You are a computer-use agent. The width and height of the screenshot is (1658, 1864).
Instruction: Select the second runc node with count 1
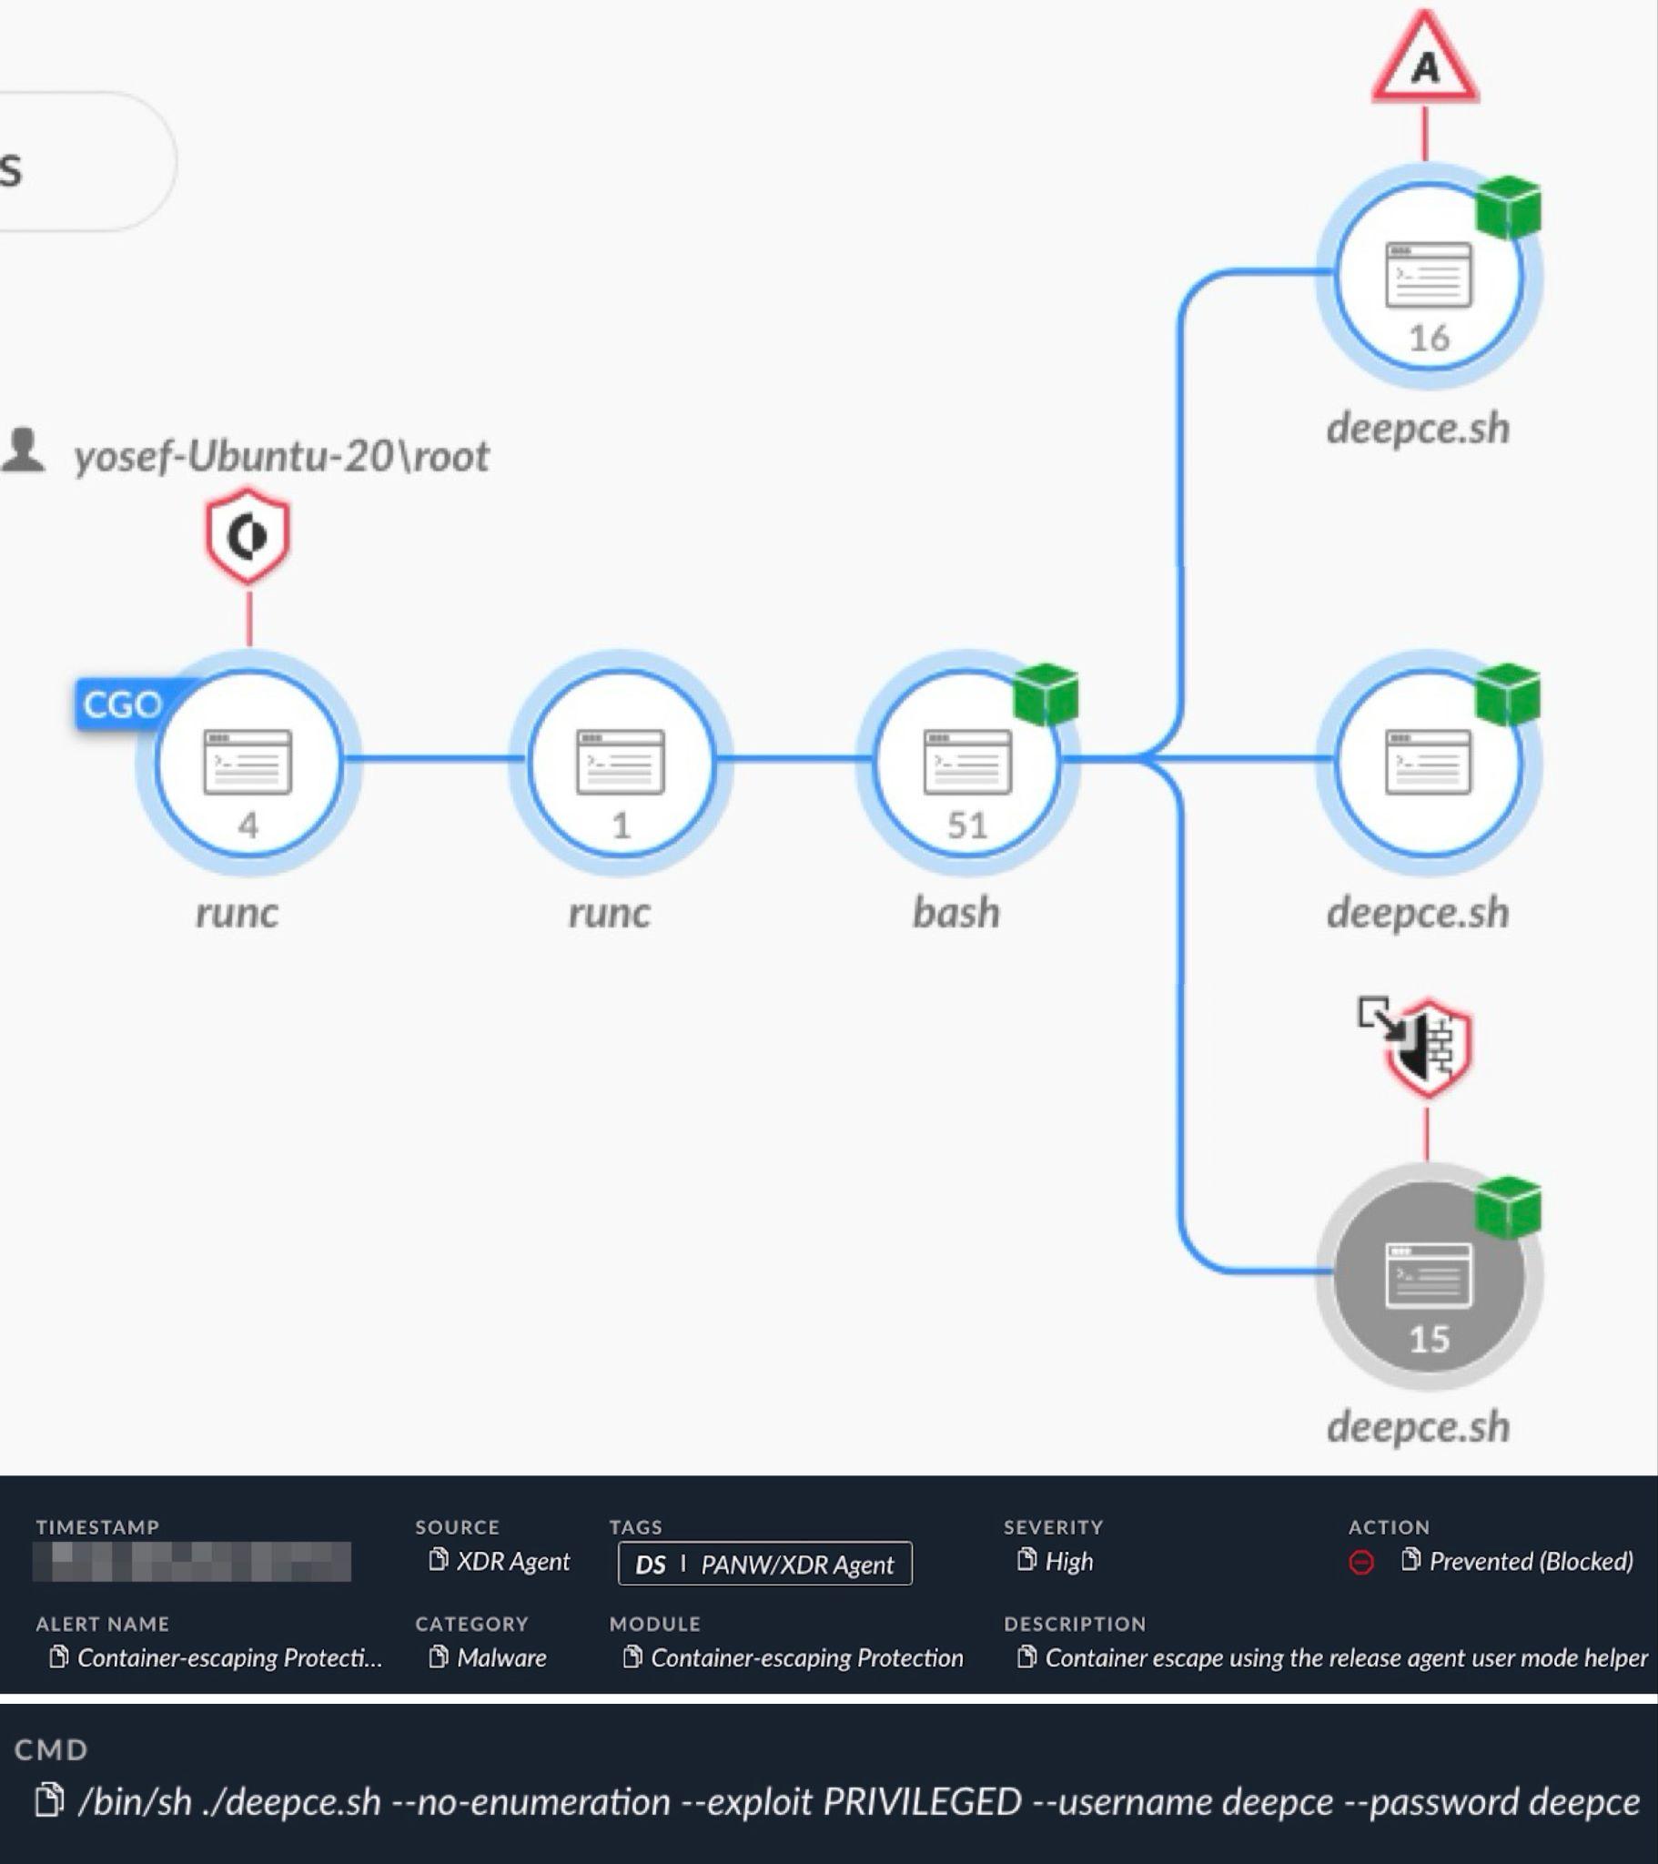(x=620, y=764)
